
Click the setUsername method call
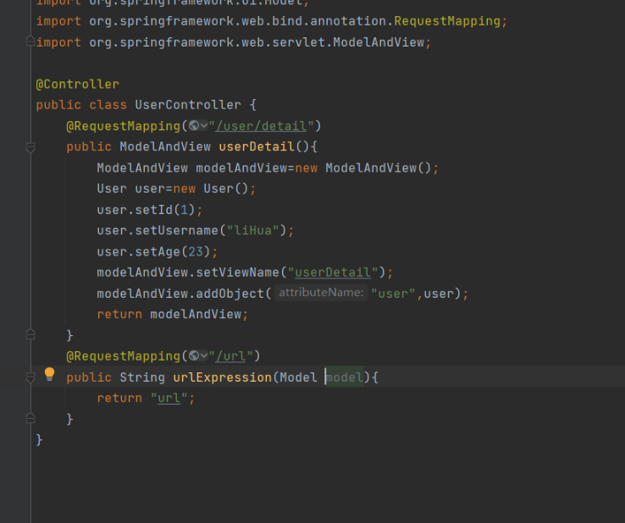tap(177, 230)
